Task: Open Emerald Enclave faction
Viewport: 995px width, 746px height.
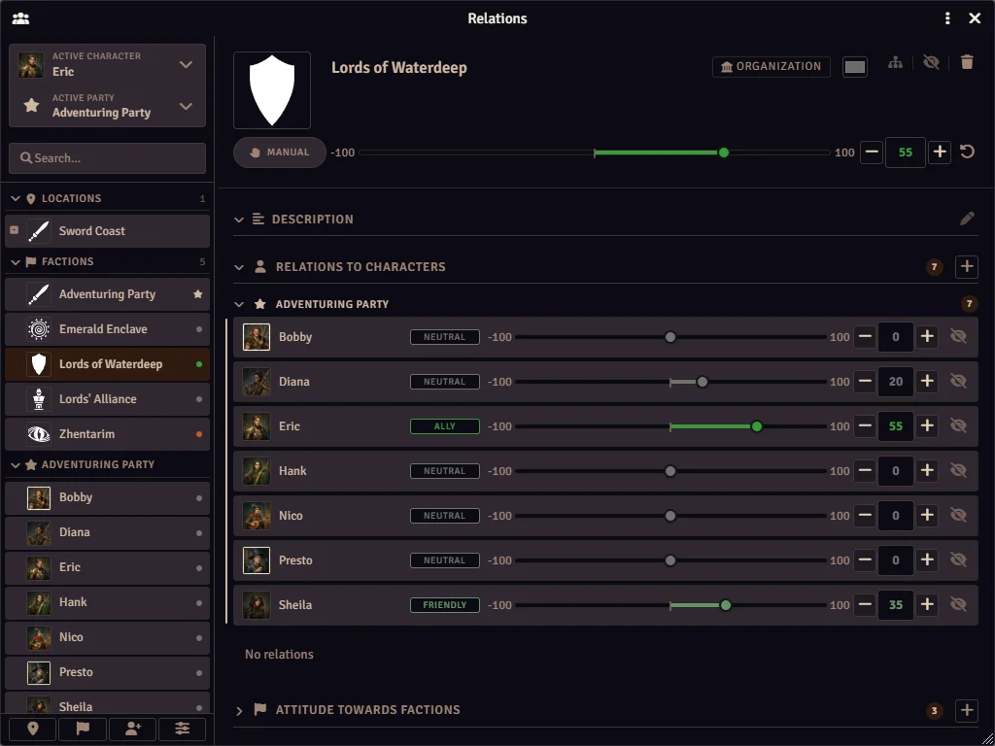Action: tap(107, 329)
